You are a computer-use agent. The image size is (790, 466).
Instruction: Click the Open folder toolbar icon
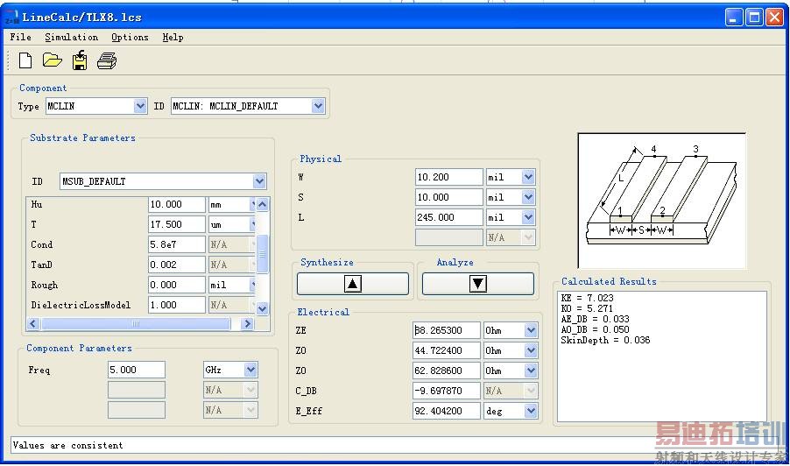(x=53, y=60)
